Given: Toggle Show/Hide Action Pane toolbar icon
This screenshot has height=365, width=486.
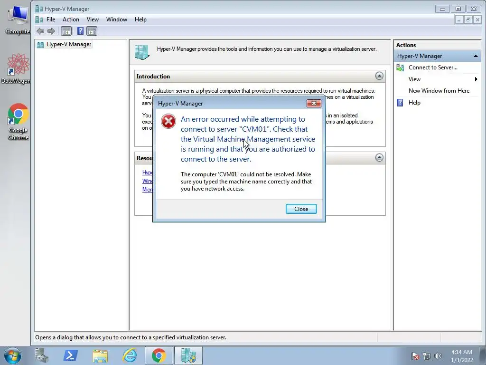Looking at the screenshot, I should [92, 31].
